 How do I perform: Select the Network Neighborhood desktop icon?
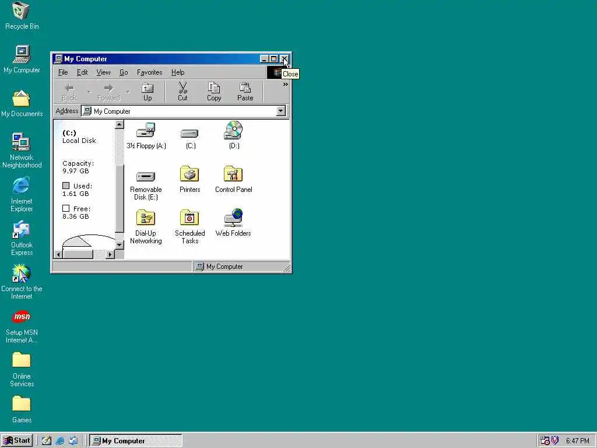pyautogui.click(x=22, y=150)
